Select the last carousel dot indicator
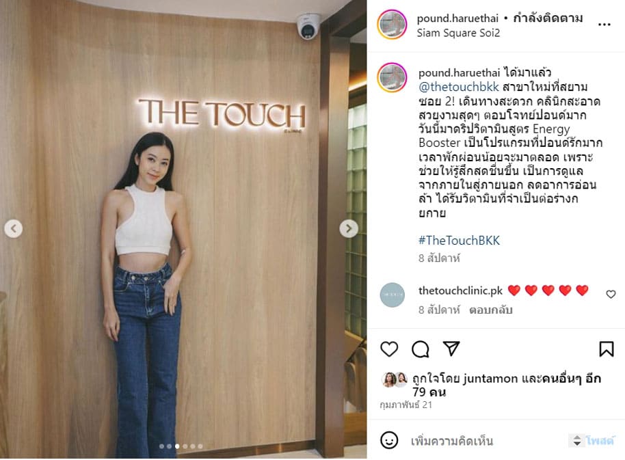The height and width of the screenshot is (460, 625). [200, 446]
